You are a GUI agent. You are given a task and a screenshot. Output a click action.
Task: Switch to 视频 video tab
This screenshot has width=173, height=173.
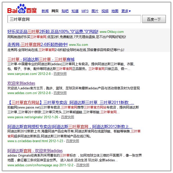(105, 11)
